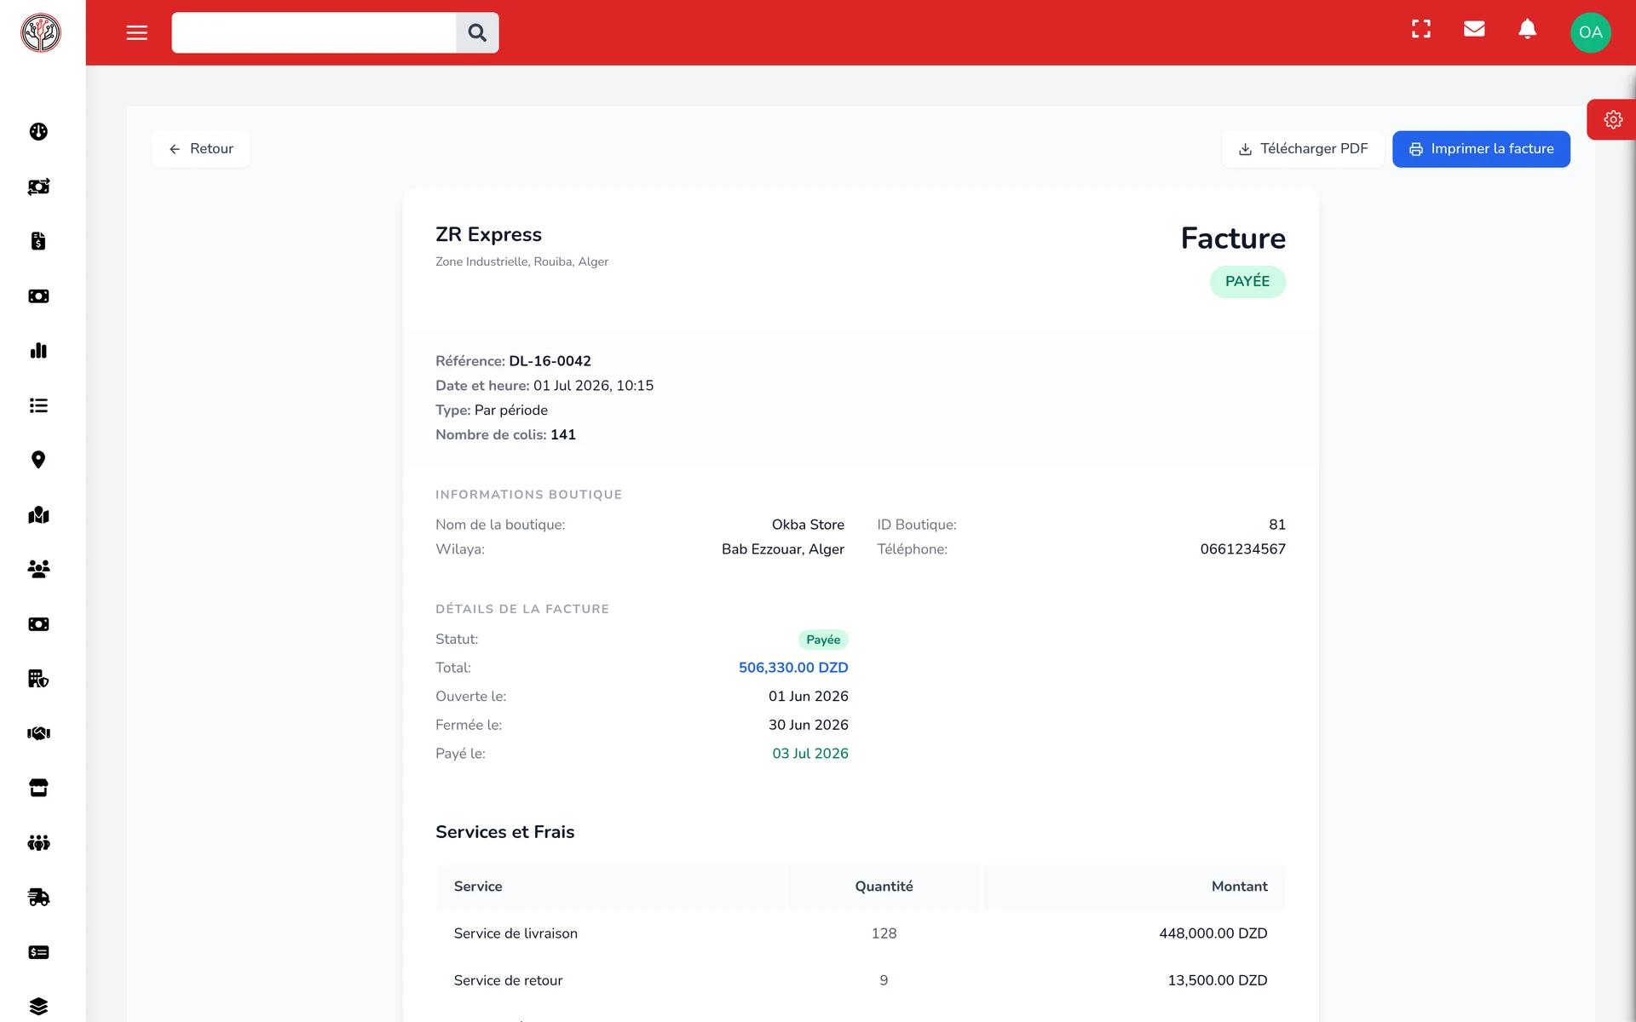Open the invoice document sidebar icon
This screenshot has height=1022, width=1636.
tap(38, 241)
